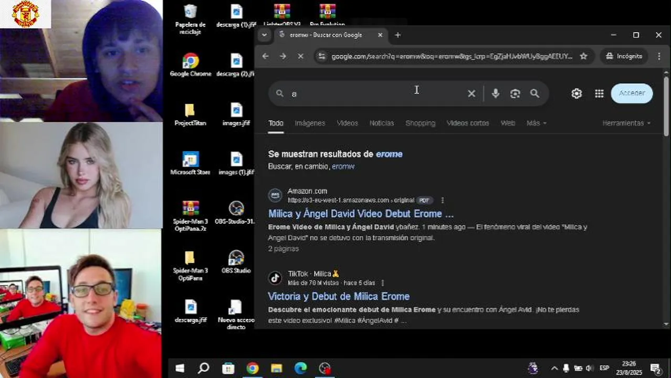Viewport: 671px width, 378px height.
Task: Open File Explorer from taskbar
Action: click(276, 368)
